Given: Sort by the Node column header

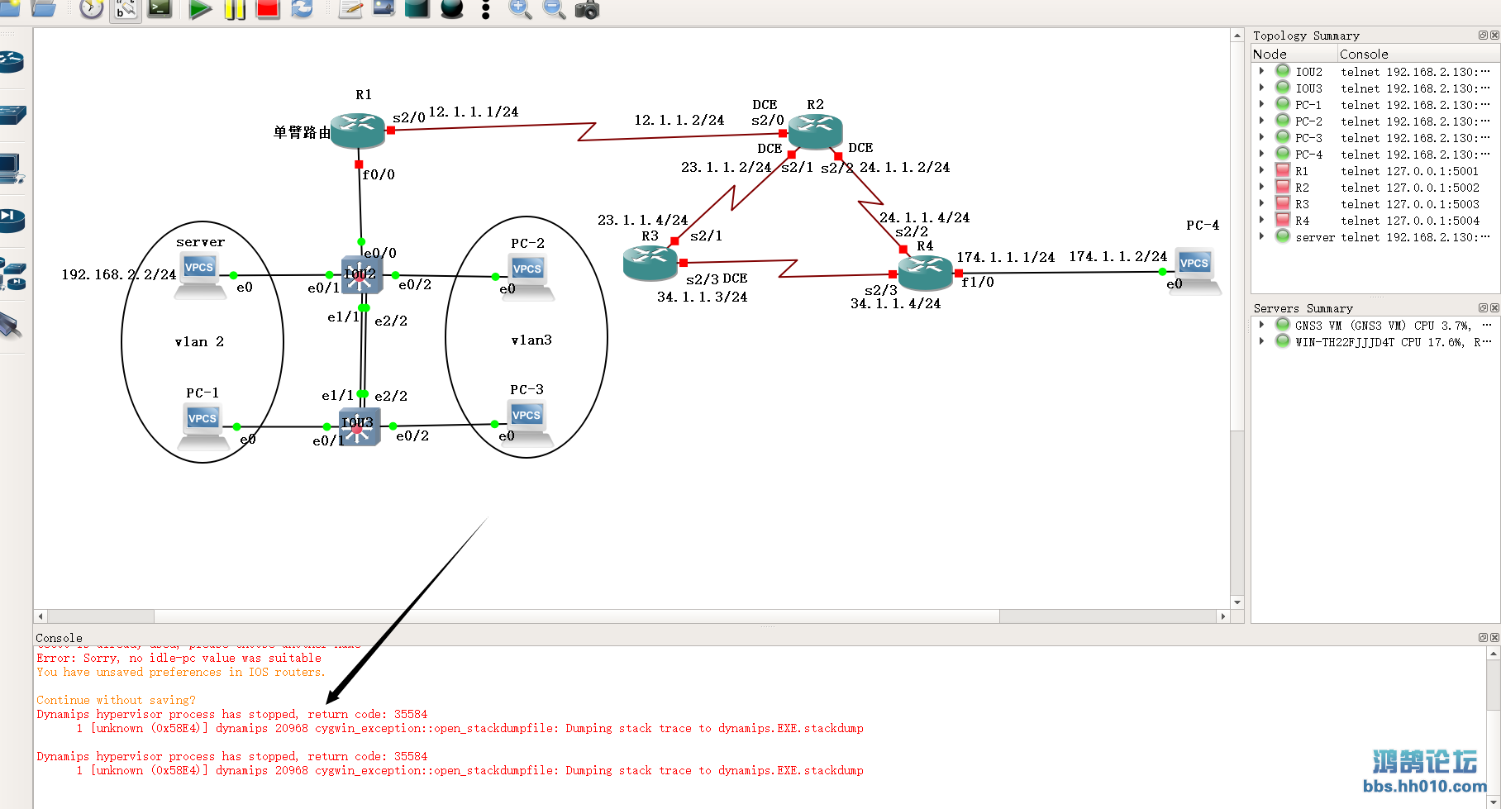Looking at the screenshot, I should coord(1294,54).
